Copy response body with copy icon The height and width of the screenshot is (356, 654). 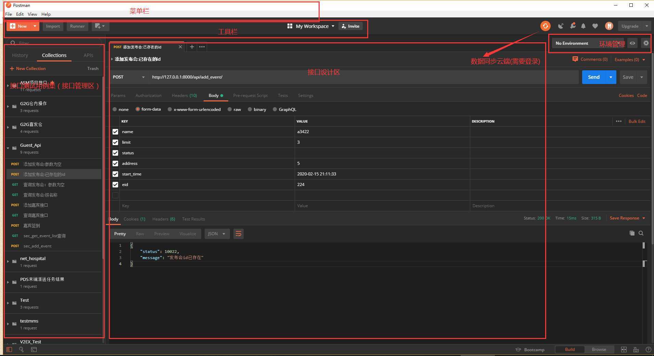[632, 233]
